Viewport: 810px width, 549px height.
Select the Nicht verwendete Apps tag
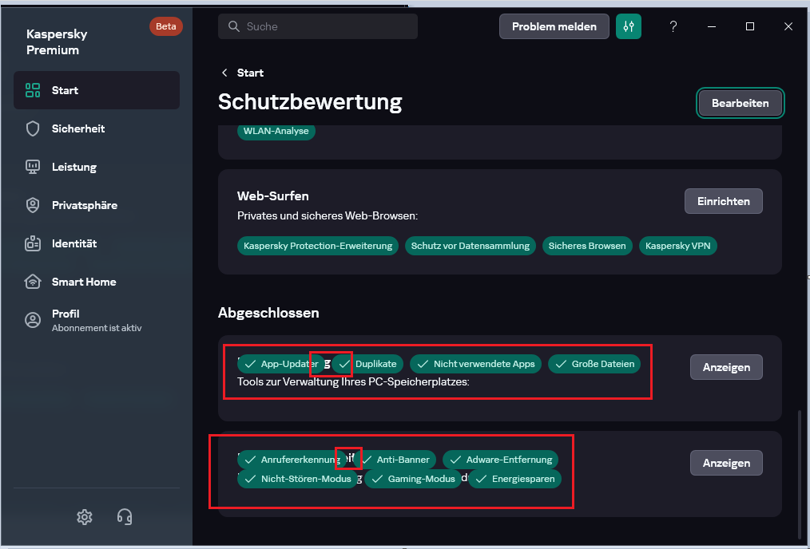(x=476, y=364)
